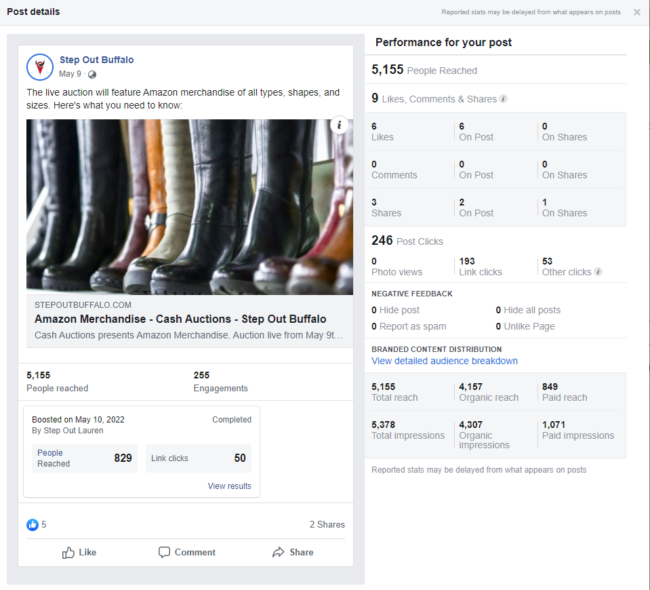Click the public globe audience icon

point(92,75)
